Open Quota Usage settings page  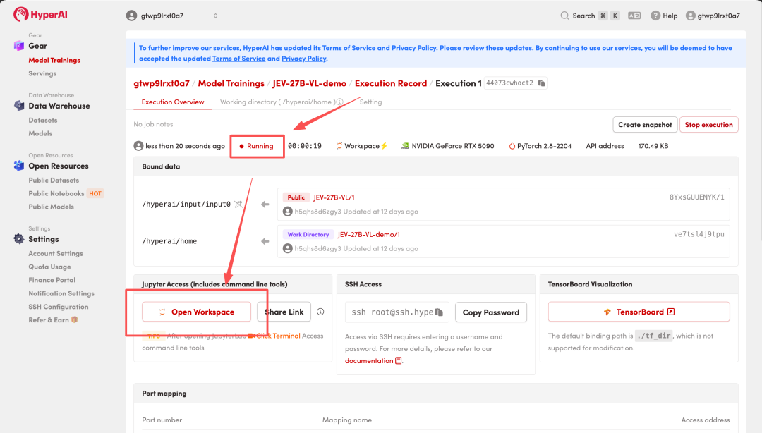(x=49, y=267)
